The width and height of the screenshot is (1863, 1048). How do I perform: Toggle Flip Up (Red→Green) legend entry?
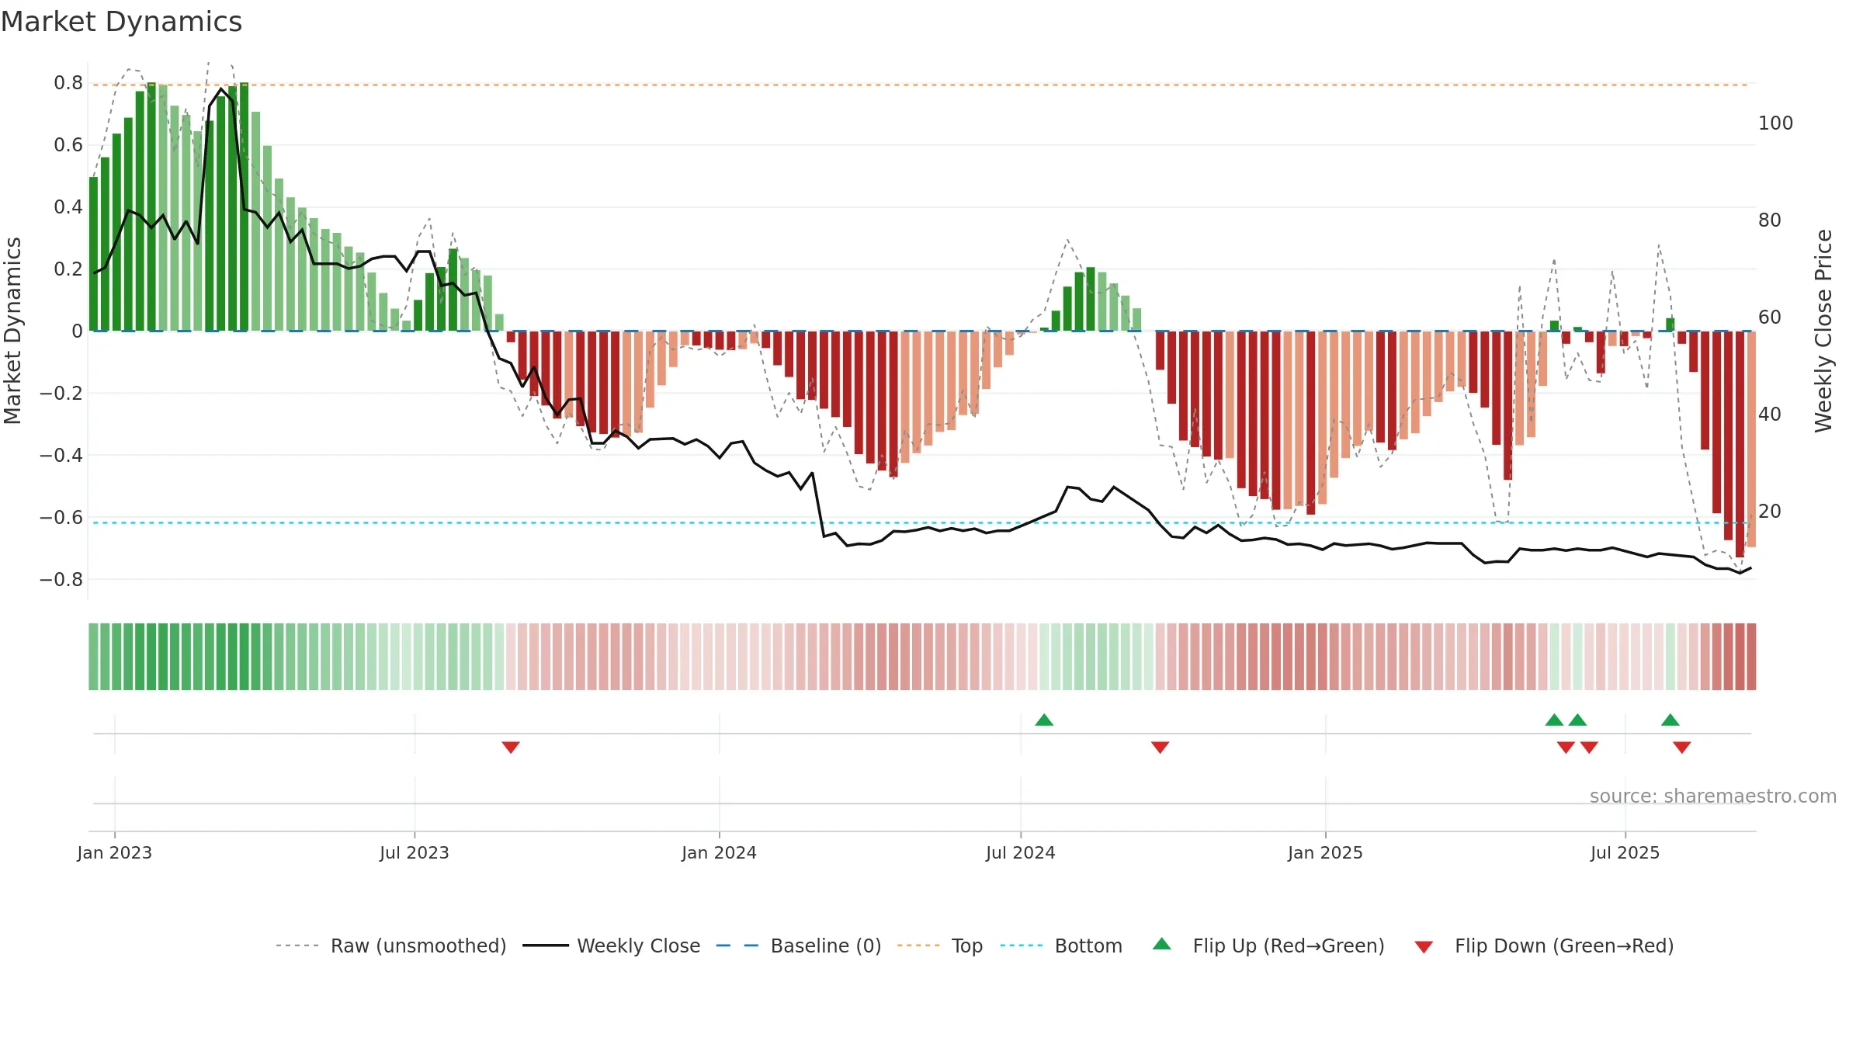(1268, 946)
